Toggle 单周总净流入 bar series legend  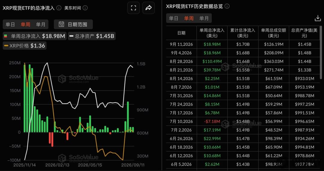click(x=35, y=36)
